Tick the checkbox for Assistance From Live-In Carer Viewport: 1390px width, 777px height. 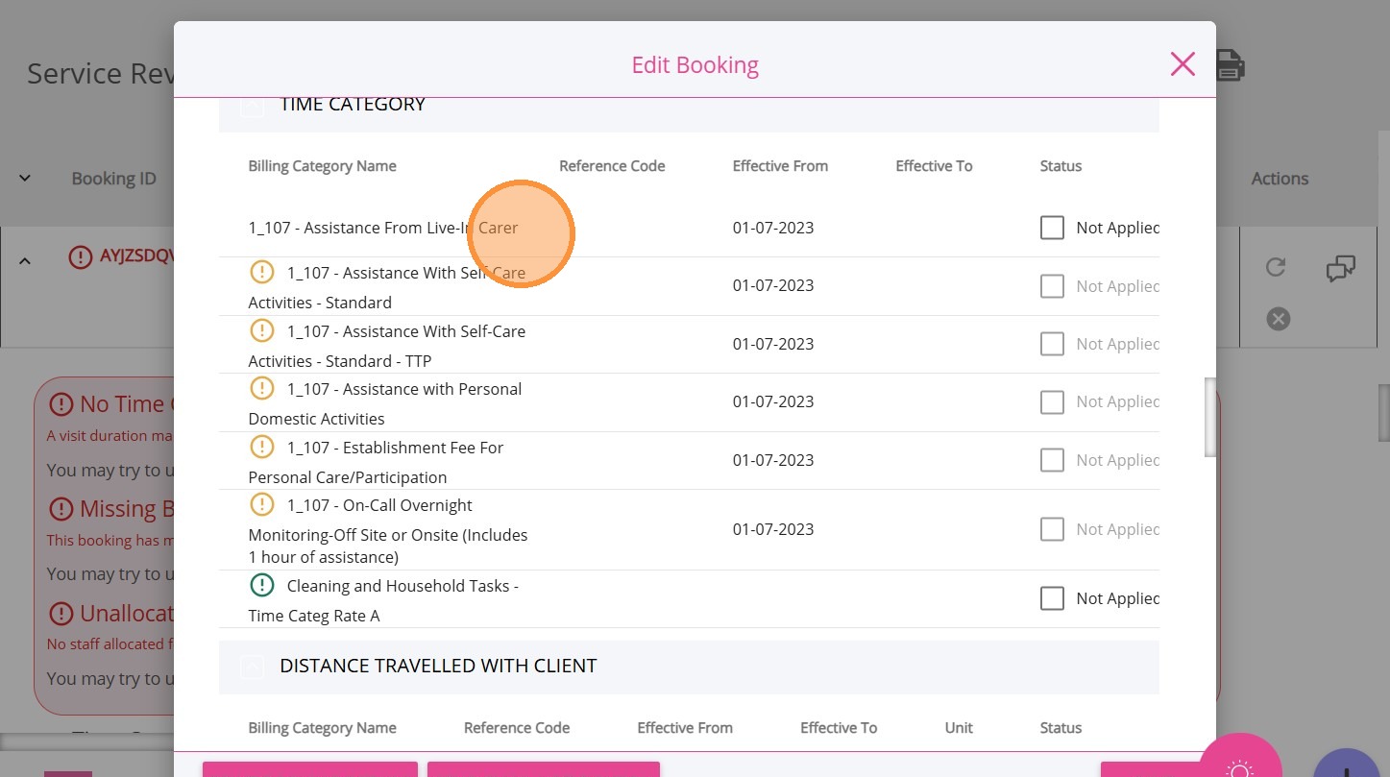click(x=1052, y=228)
